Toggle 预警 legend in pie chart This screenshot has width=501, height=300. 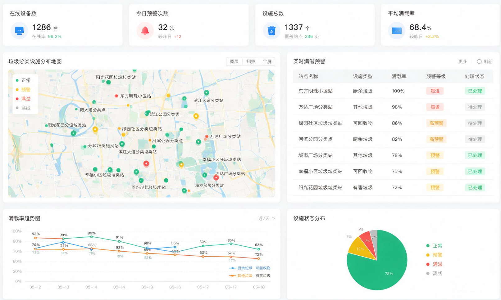[x=435, y=255]
